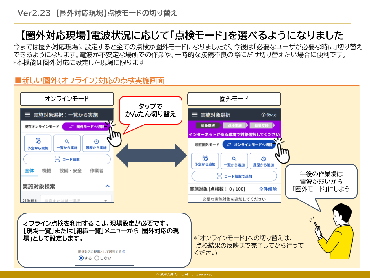Click 予定から実施 calendar icon button

coord(38,144)
